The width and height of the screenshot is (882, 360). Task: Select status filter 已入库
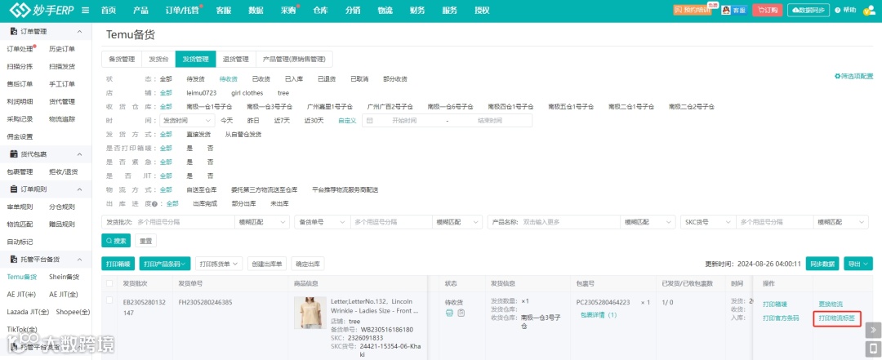(294, 79)
